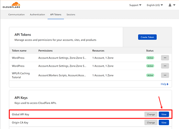View the Origin CA Key
The image size is (179, 129).
pos(164,123)
